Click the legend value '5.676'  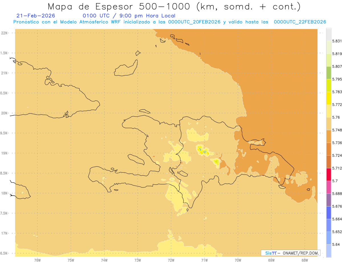337,206
